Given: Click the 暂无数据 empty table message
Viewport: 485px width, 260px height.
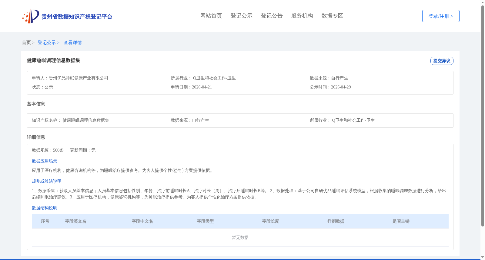Looking at the screenshot, I should click(240, 237).
